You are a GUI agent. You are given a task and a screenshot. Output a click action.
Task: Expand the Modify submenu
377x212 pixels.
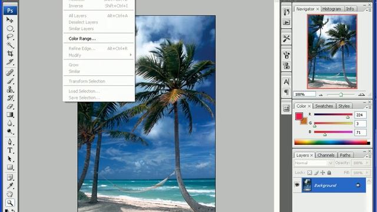point(99,55)
